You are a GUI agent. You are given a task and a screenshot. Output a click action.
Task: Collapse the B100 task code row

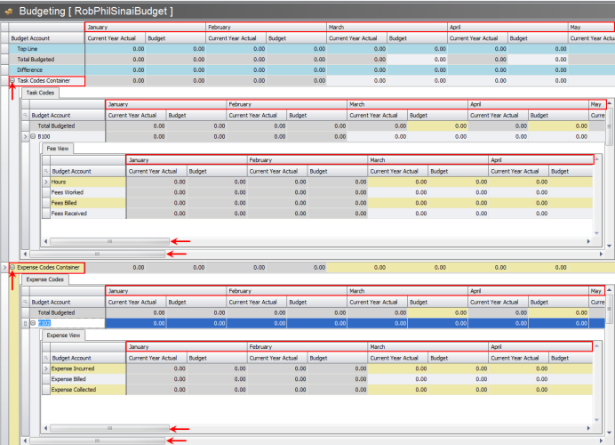(x=32, y=137)
